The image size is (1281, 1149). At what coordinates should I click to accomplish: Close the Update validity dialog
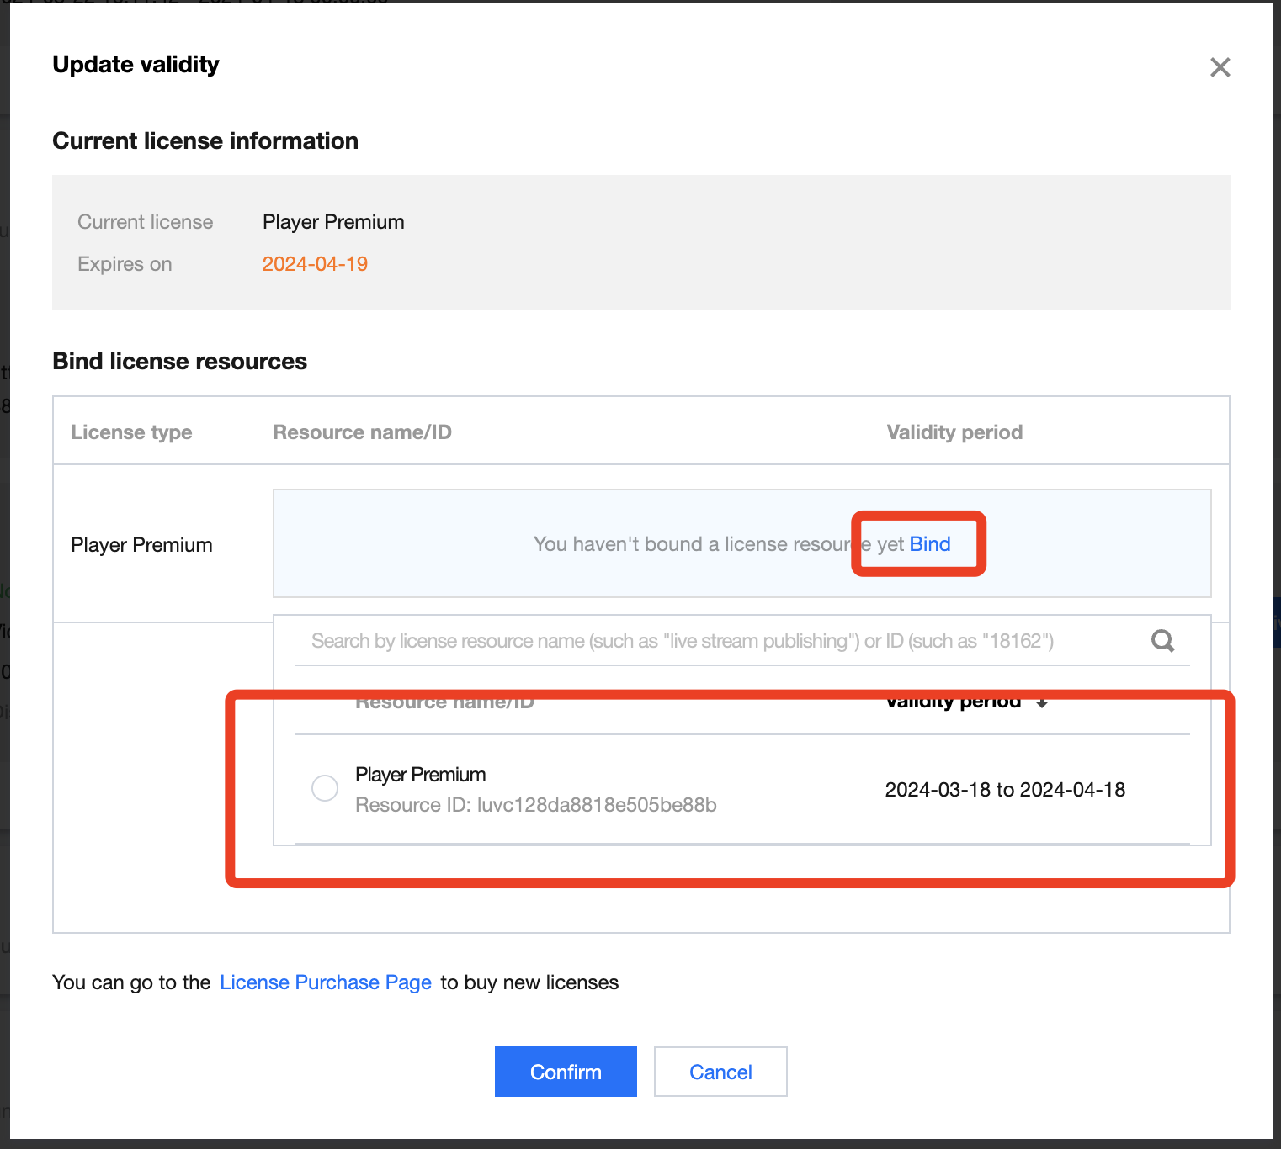(1220, 67)
